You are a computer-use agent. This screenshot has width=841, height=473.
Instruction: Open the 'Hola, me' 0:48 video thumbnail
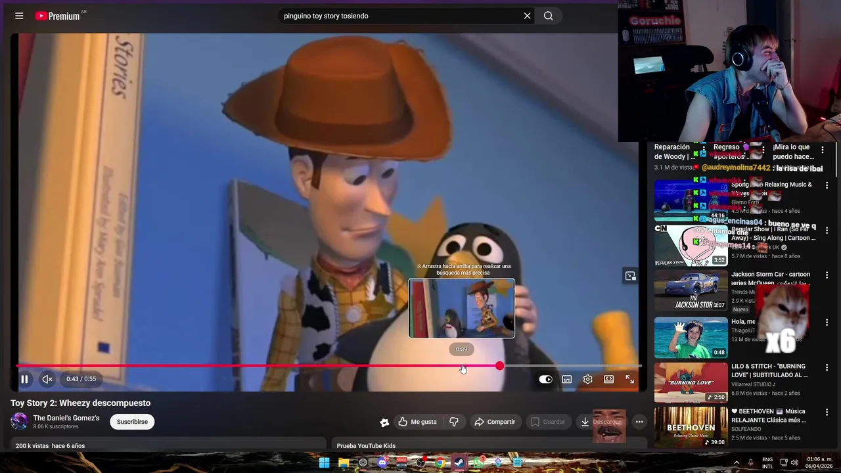coord(691,338)
